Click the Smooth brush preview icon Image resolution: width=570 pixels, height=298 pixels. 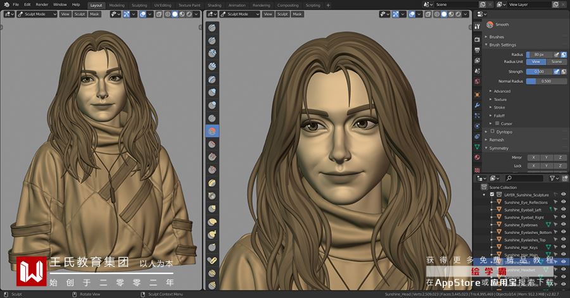(490, 25)
